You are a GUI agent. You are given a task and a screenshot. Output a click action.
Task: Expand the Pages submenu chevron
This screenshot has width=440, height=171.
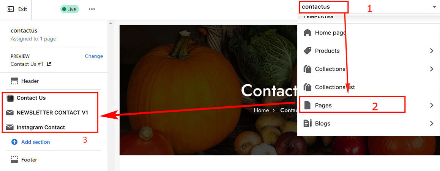coord(432,105)
